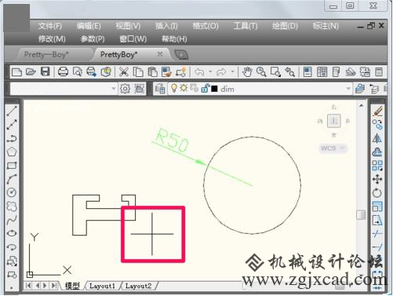Click the Undo arrow

point(199,71)
